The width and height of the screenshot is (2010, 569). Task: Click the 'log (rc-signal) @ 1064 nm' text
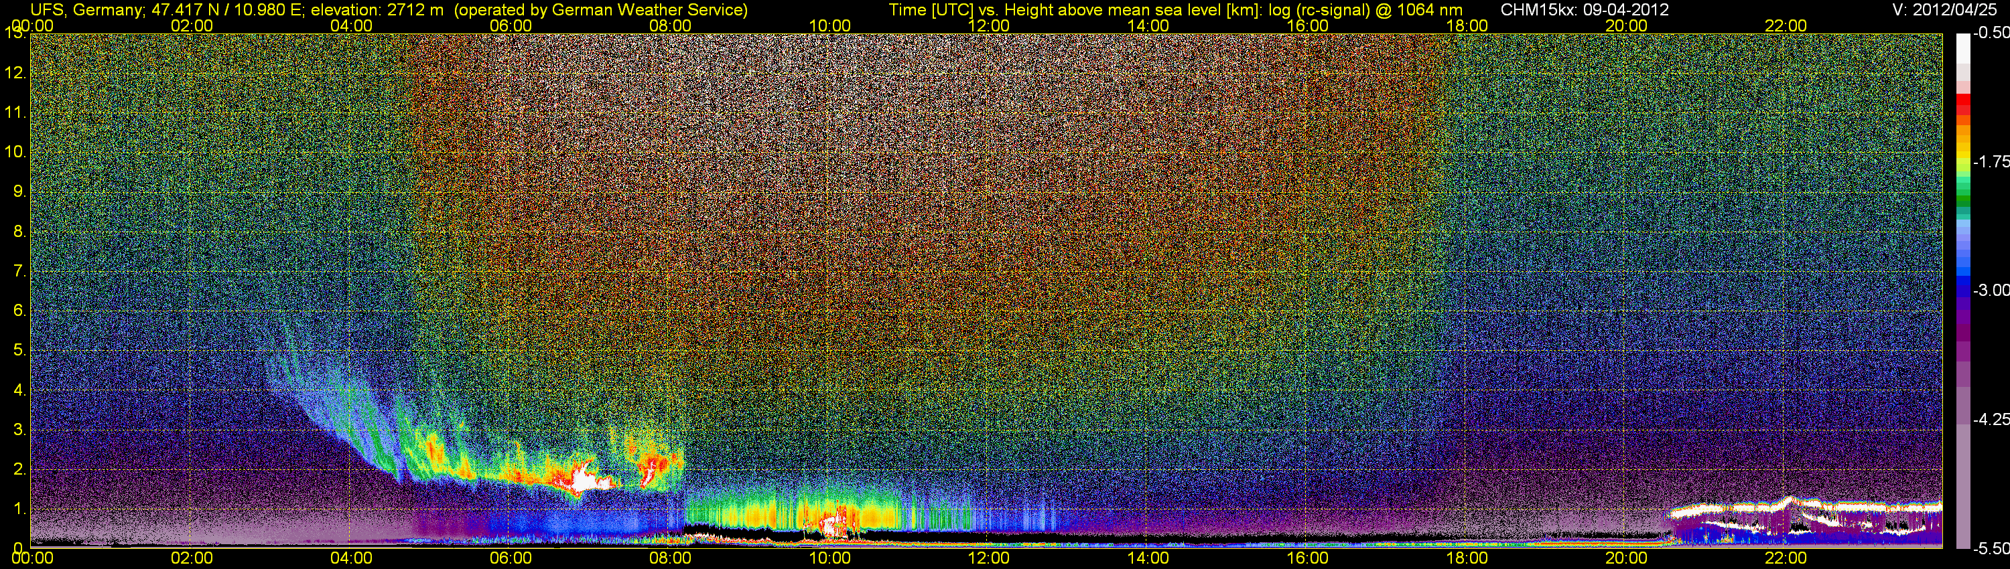click(1366, 10)
